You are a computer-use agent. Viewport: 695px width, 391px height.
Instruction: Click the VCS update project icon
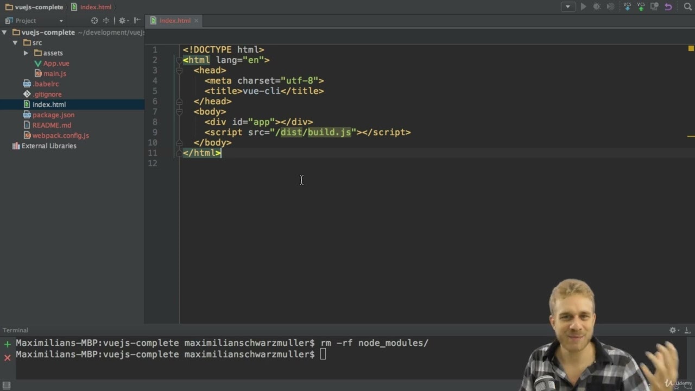click(627, 7)
